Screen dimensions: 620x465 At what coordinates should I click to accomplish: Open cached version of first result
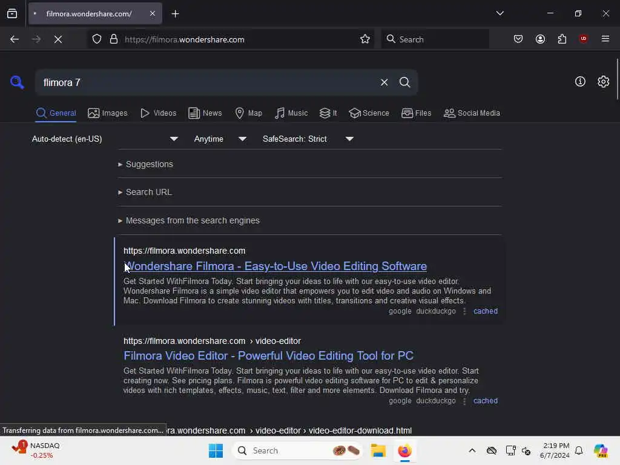[486, 311]
